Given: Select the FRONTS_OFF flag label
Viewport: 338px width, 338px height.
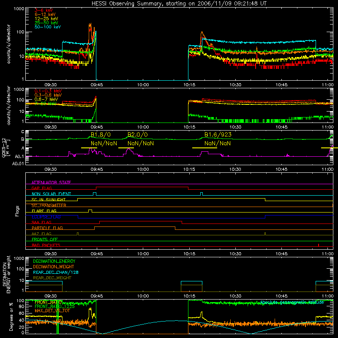Looking at the screenshot, I should [45, 240].
